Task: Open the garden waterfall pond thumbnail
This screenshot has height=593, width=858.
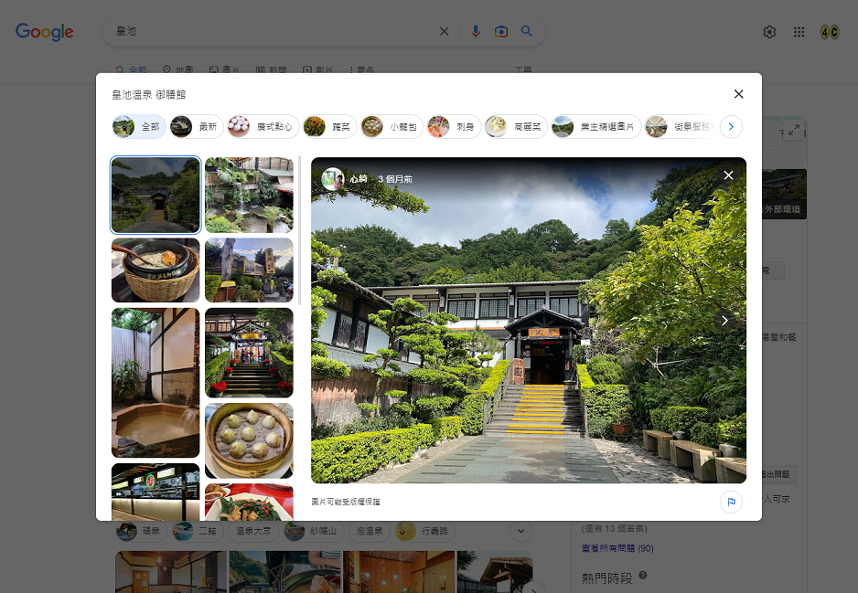Action: pyautogui.click(x=249, y=196)
